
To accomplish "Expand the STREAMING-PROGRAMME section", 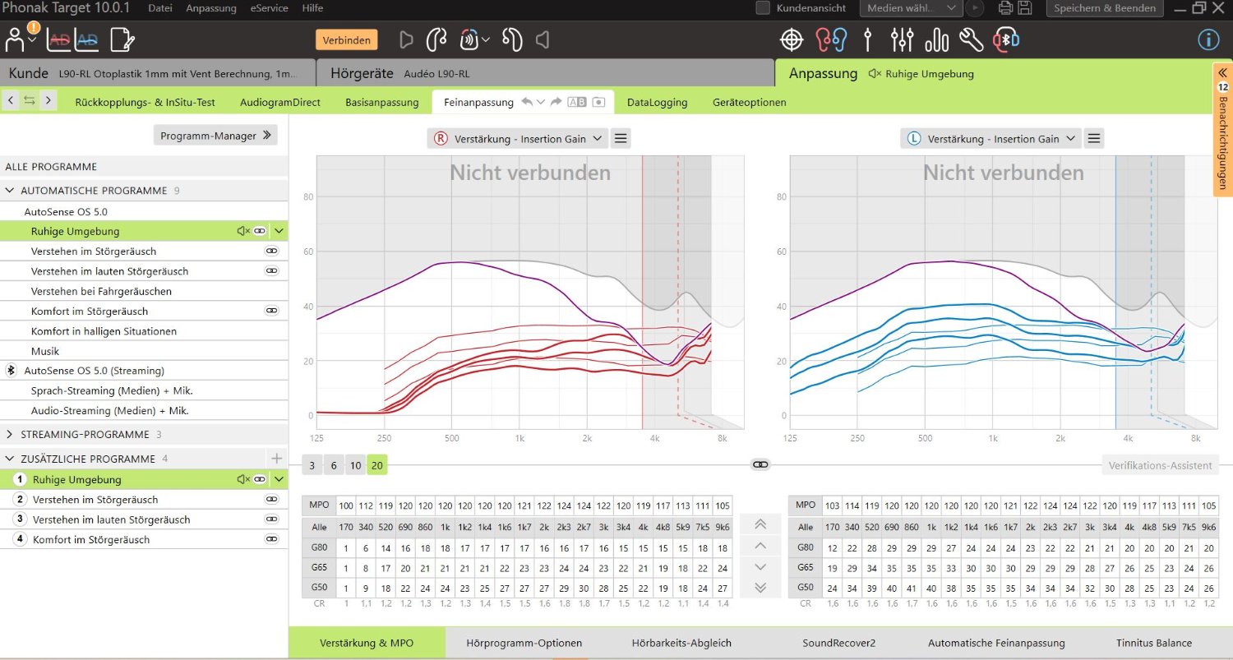I will [10, 434].
